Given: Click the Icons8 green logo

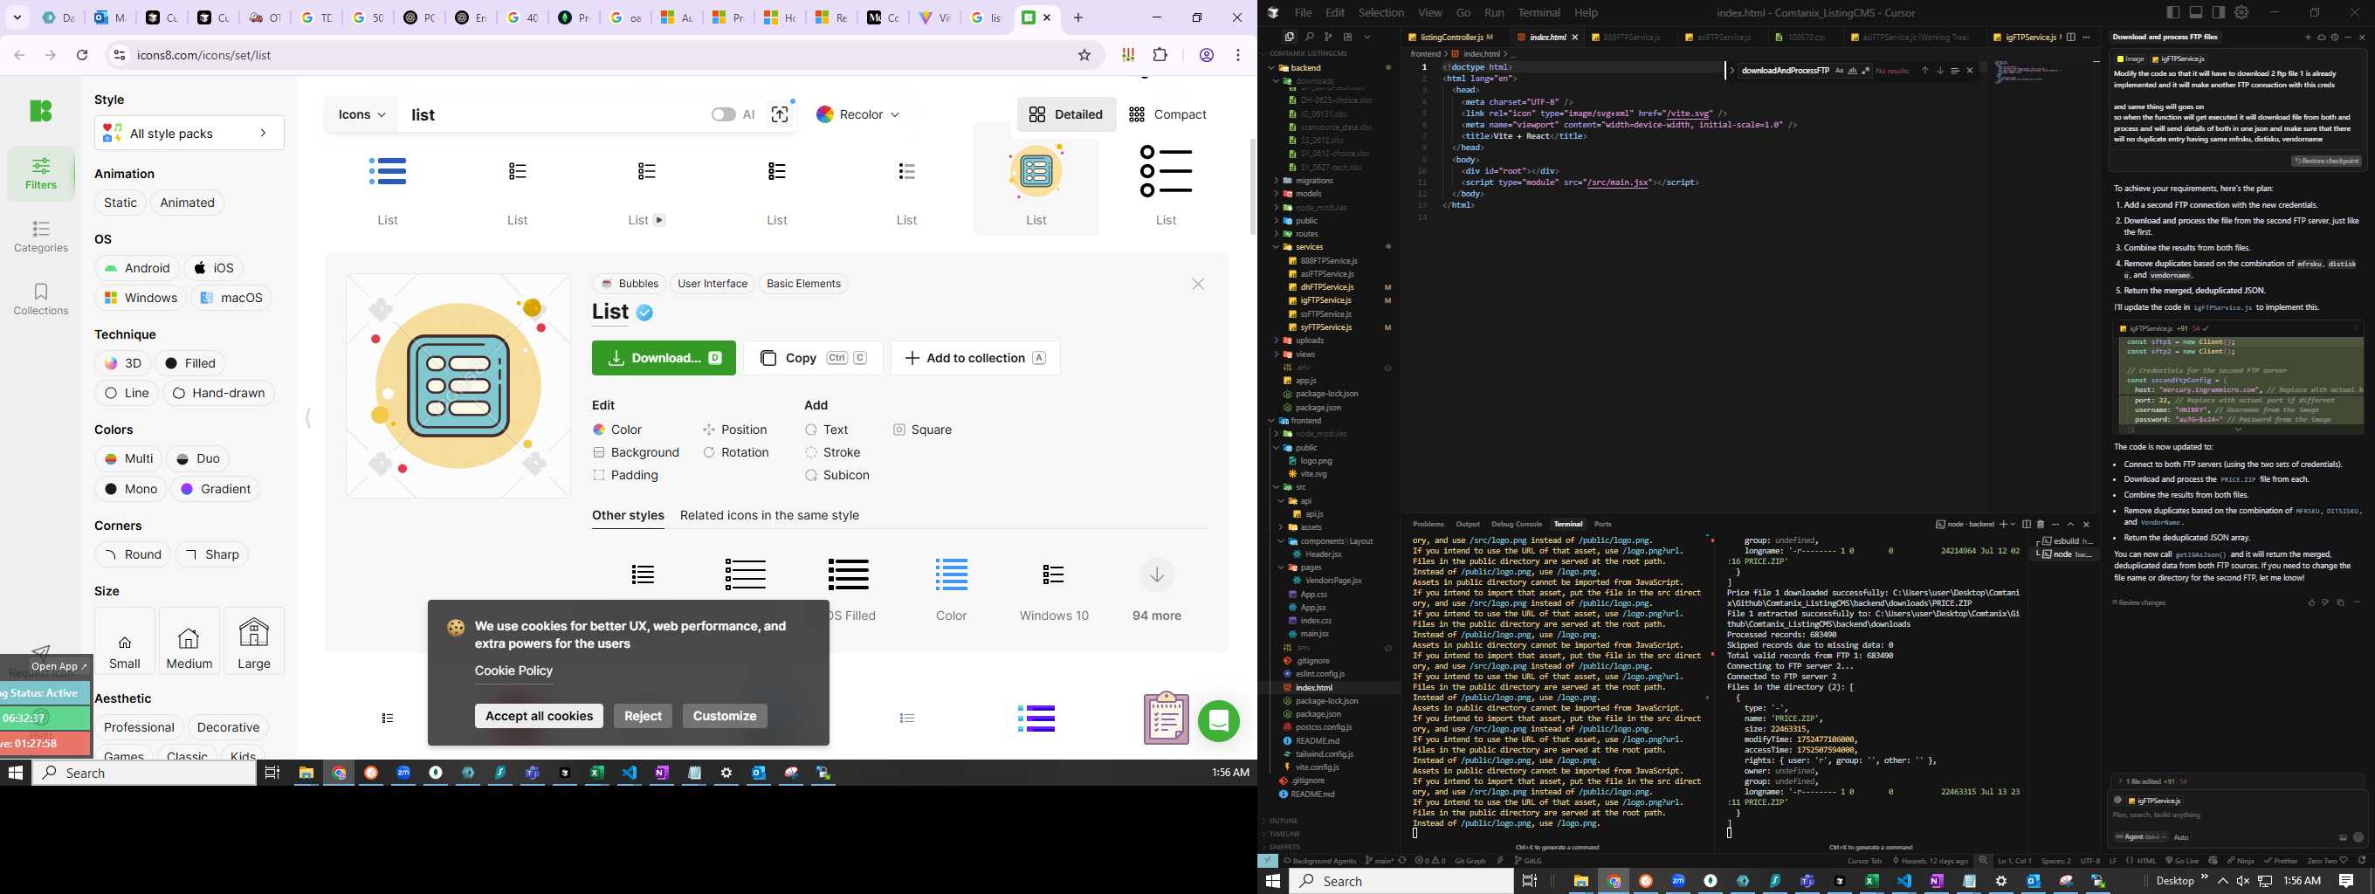Looking at the screenshot, I should pyautogui.click(x=40, y=111).
